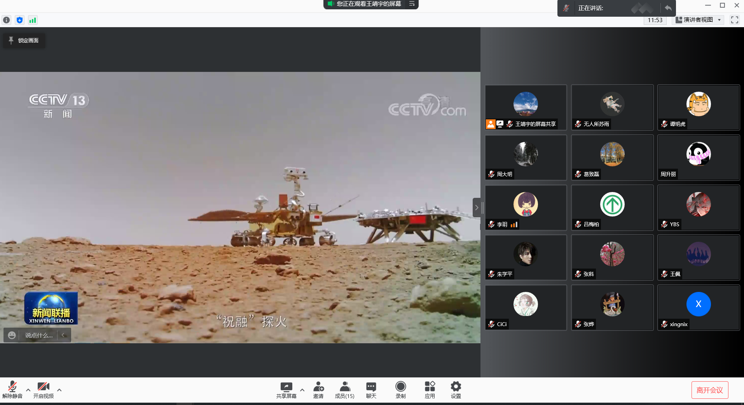Open the invite participants icon

click(318, 390)
